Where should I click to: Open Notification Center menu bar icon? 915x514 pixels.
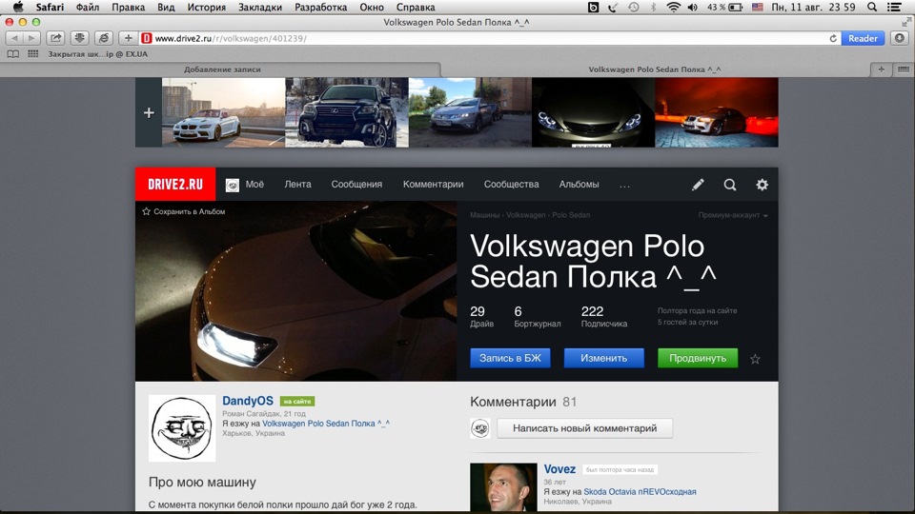[893, 7]
